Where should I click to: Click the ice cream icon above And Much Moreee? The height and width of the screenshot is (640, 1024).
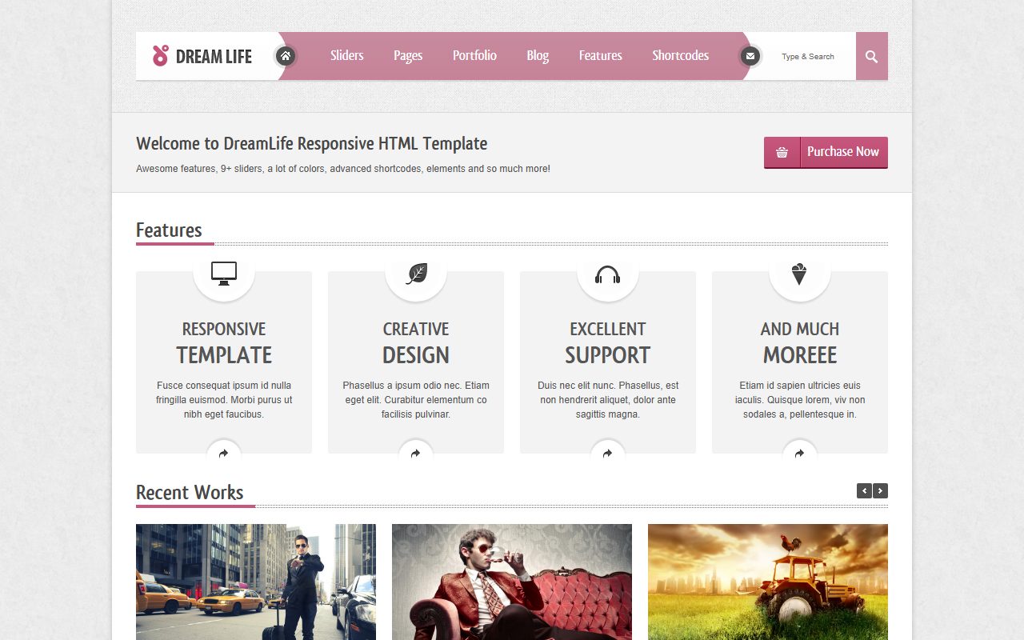click(x=799, y=274)
